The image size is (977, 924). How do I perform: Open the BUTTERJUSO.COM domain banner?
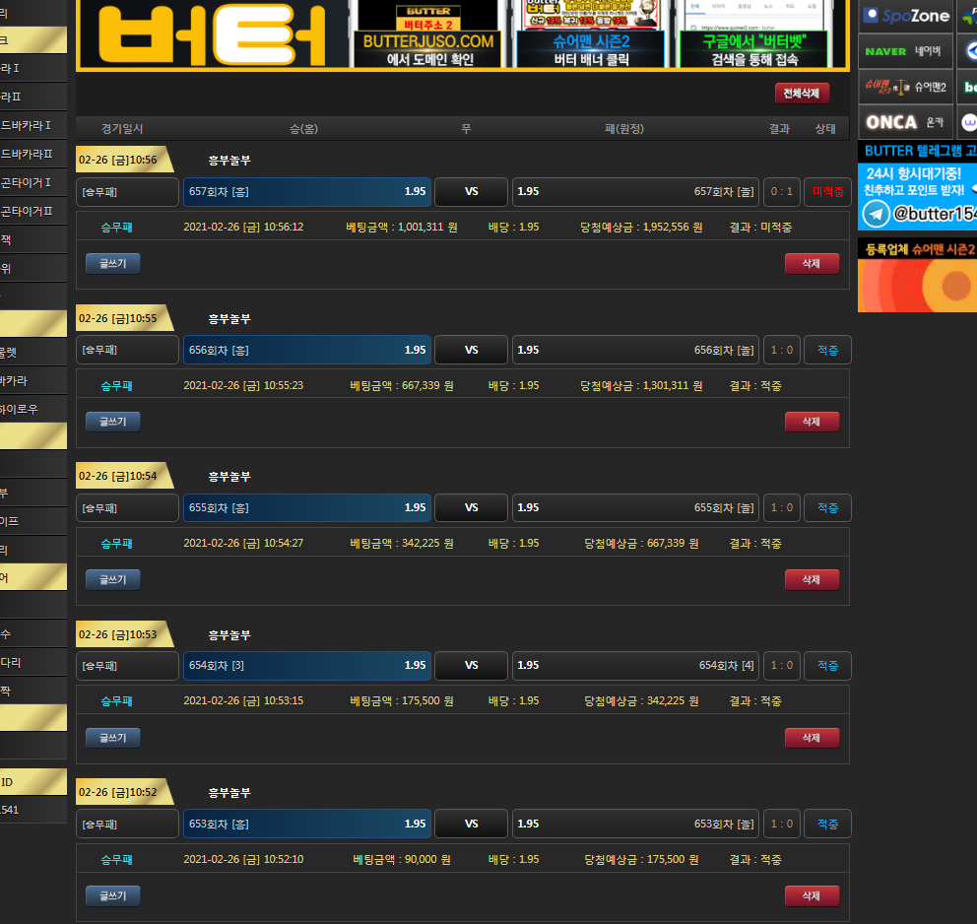coord(427,35)
